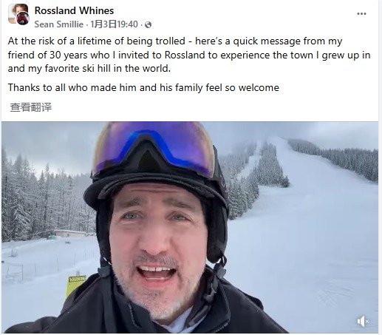Select the 'Thanks to all' paragraph text
This screenshot has height=335, width=382.
coord(143,87)
